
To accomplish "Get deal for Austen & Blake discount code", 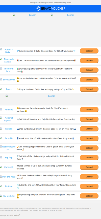I will coord(89,51).
